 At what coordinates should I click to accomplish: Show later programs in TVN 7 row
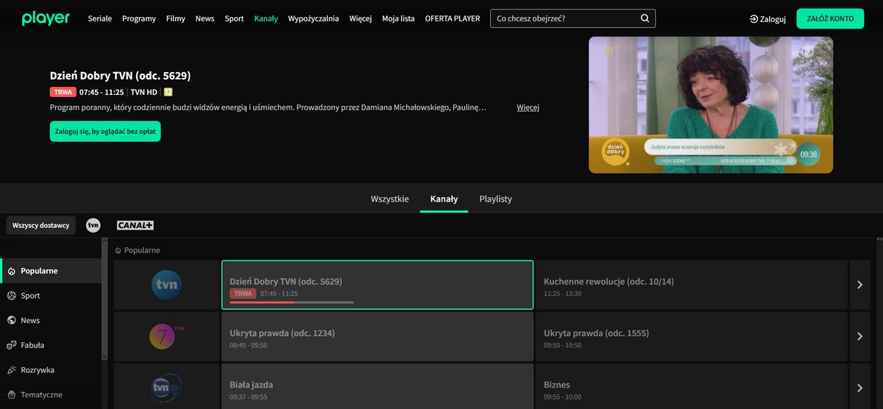point(859,336)
